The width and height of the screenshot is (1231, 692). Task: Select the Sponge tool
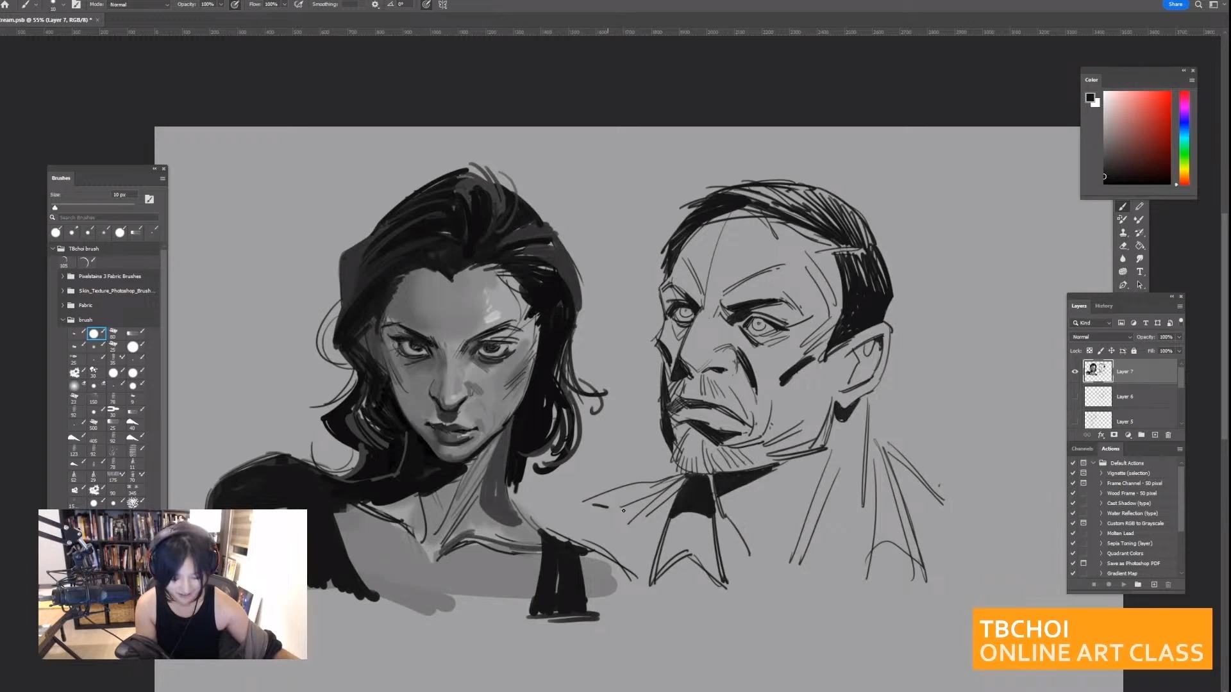coord(1123,272)
